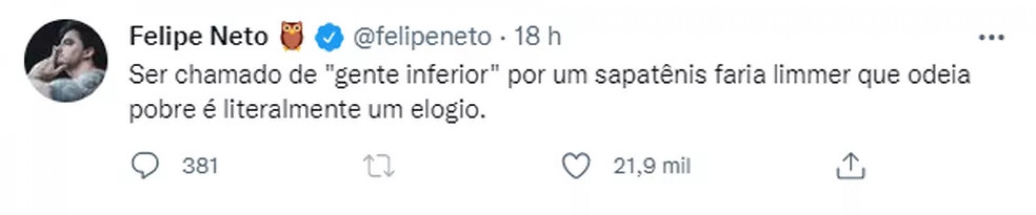Retweet this post using the arrows icon

(379, 166)
